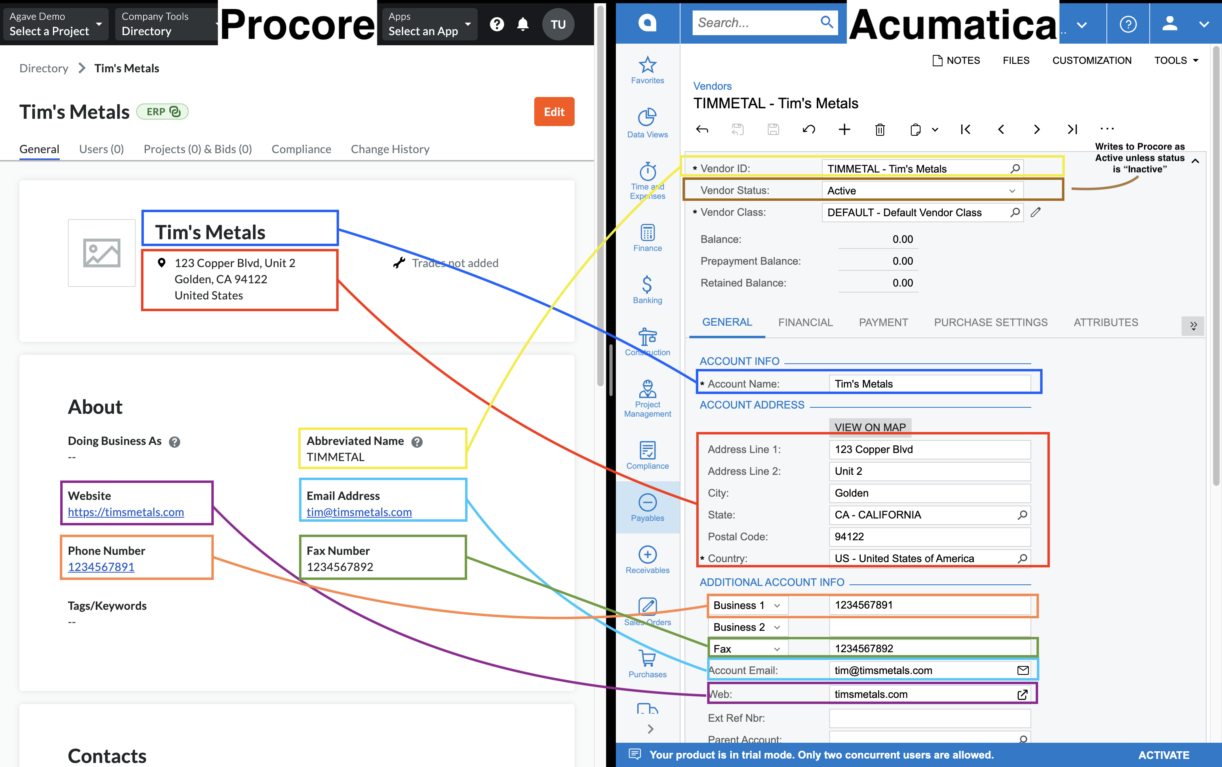The height and width of the screenshot is (767, 1222).
Task: Expand the Acumatica sidebar bottom chevron
Action: (x=650, y=729)
